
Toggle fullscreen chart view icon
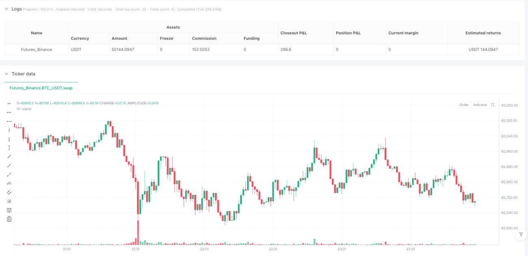pyautogui.click(x=493, y=105)
